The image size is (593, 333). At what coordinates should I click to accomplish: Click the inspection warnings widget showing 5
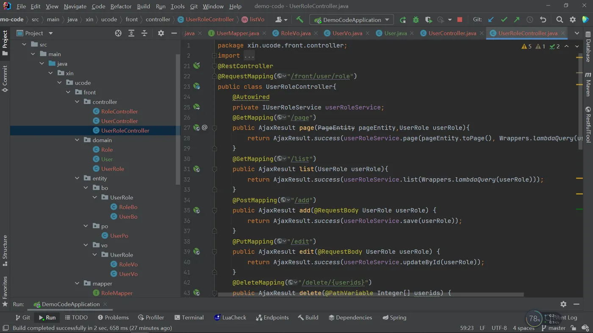pyautogui.click(x=526, y=46)
